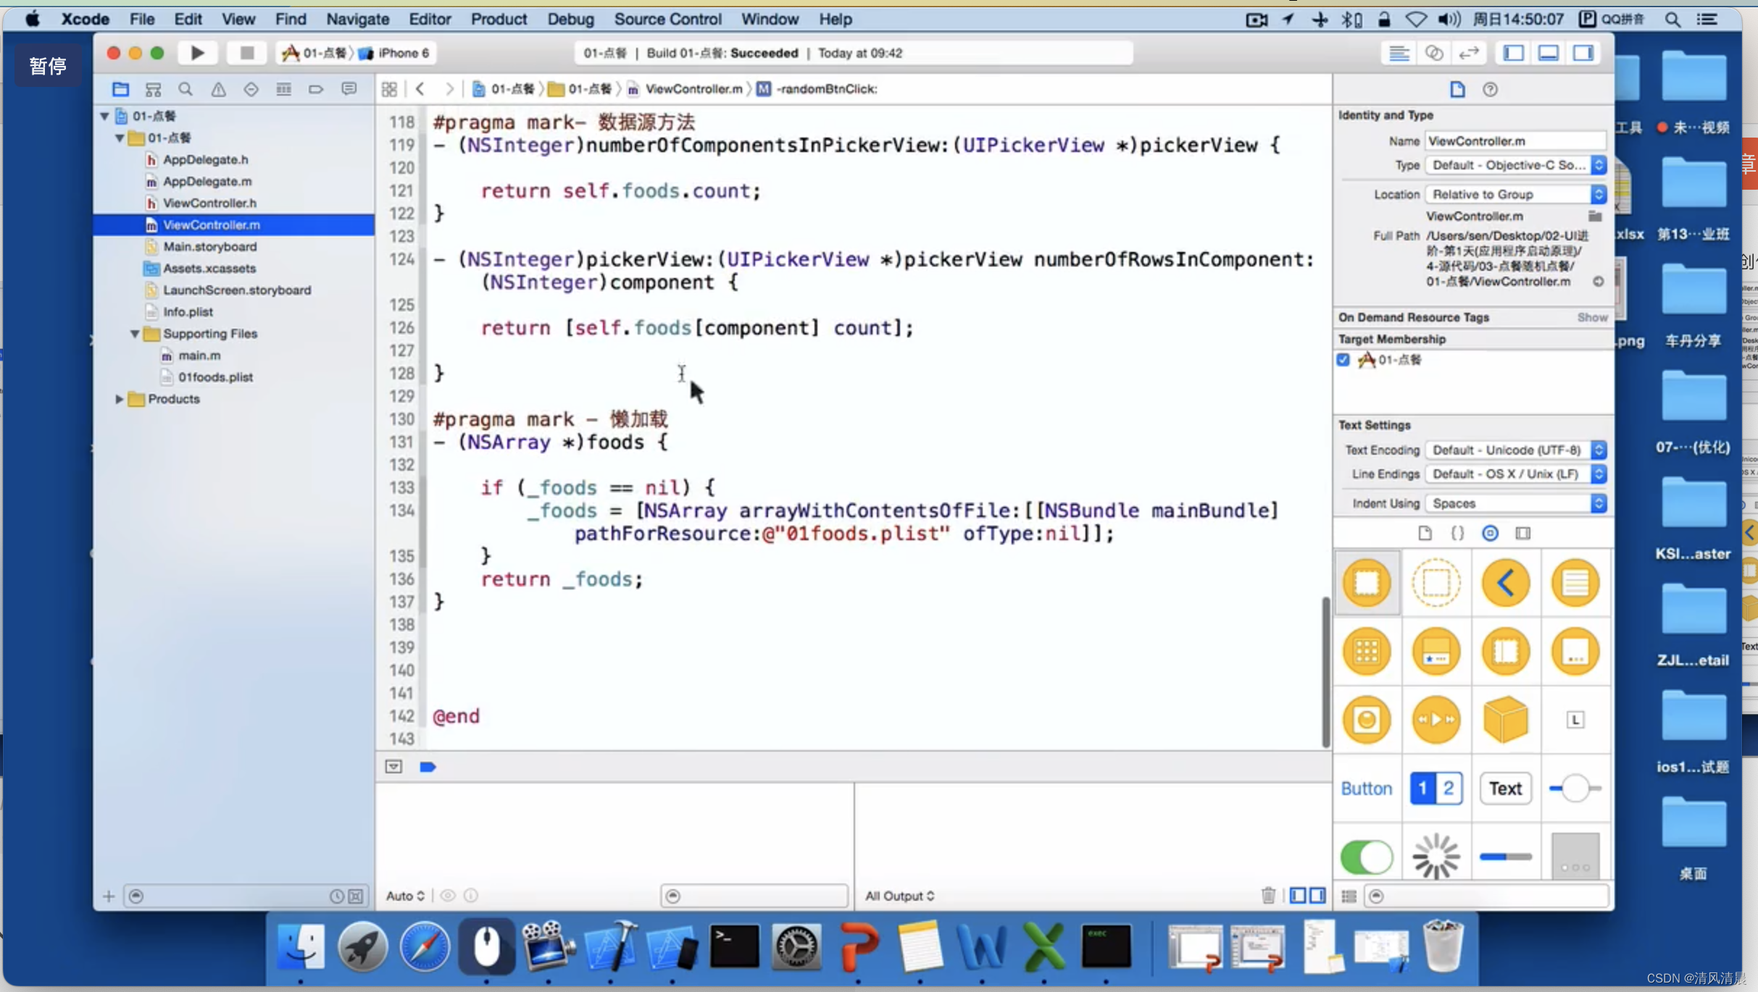Viewport: 1758px width, 992px height.
Task: Edit the file Name field ViewController.m
Action: point(1515,140)
